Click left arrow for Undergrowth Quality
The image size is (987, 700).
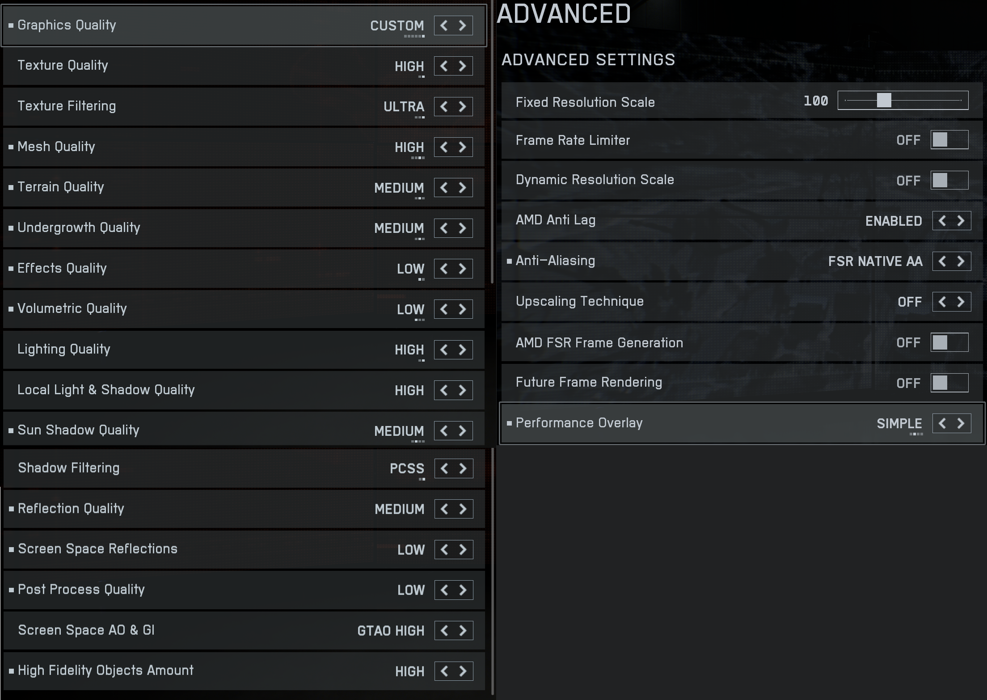(444, 228)
